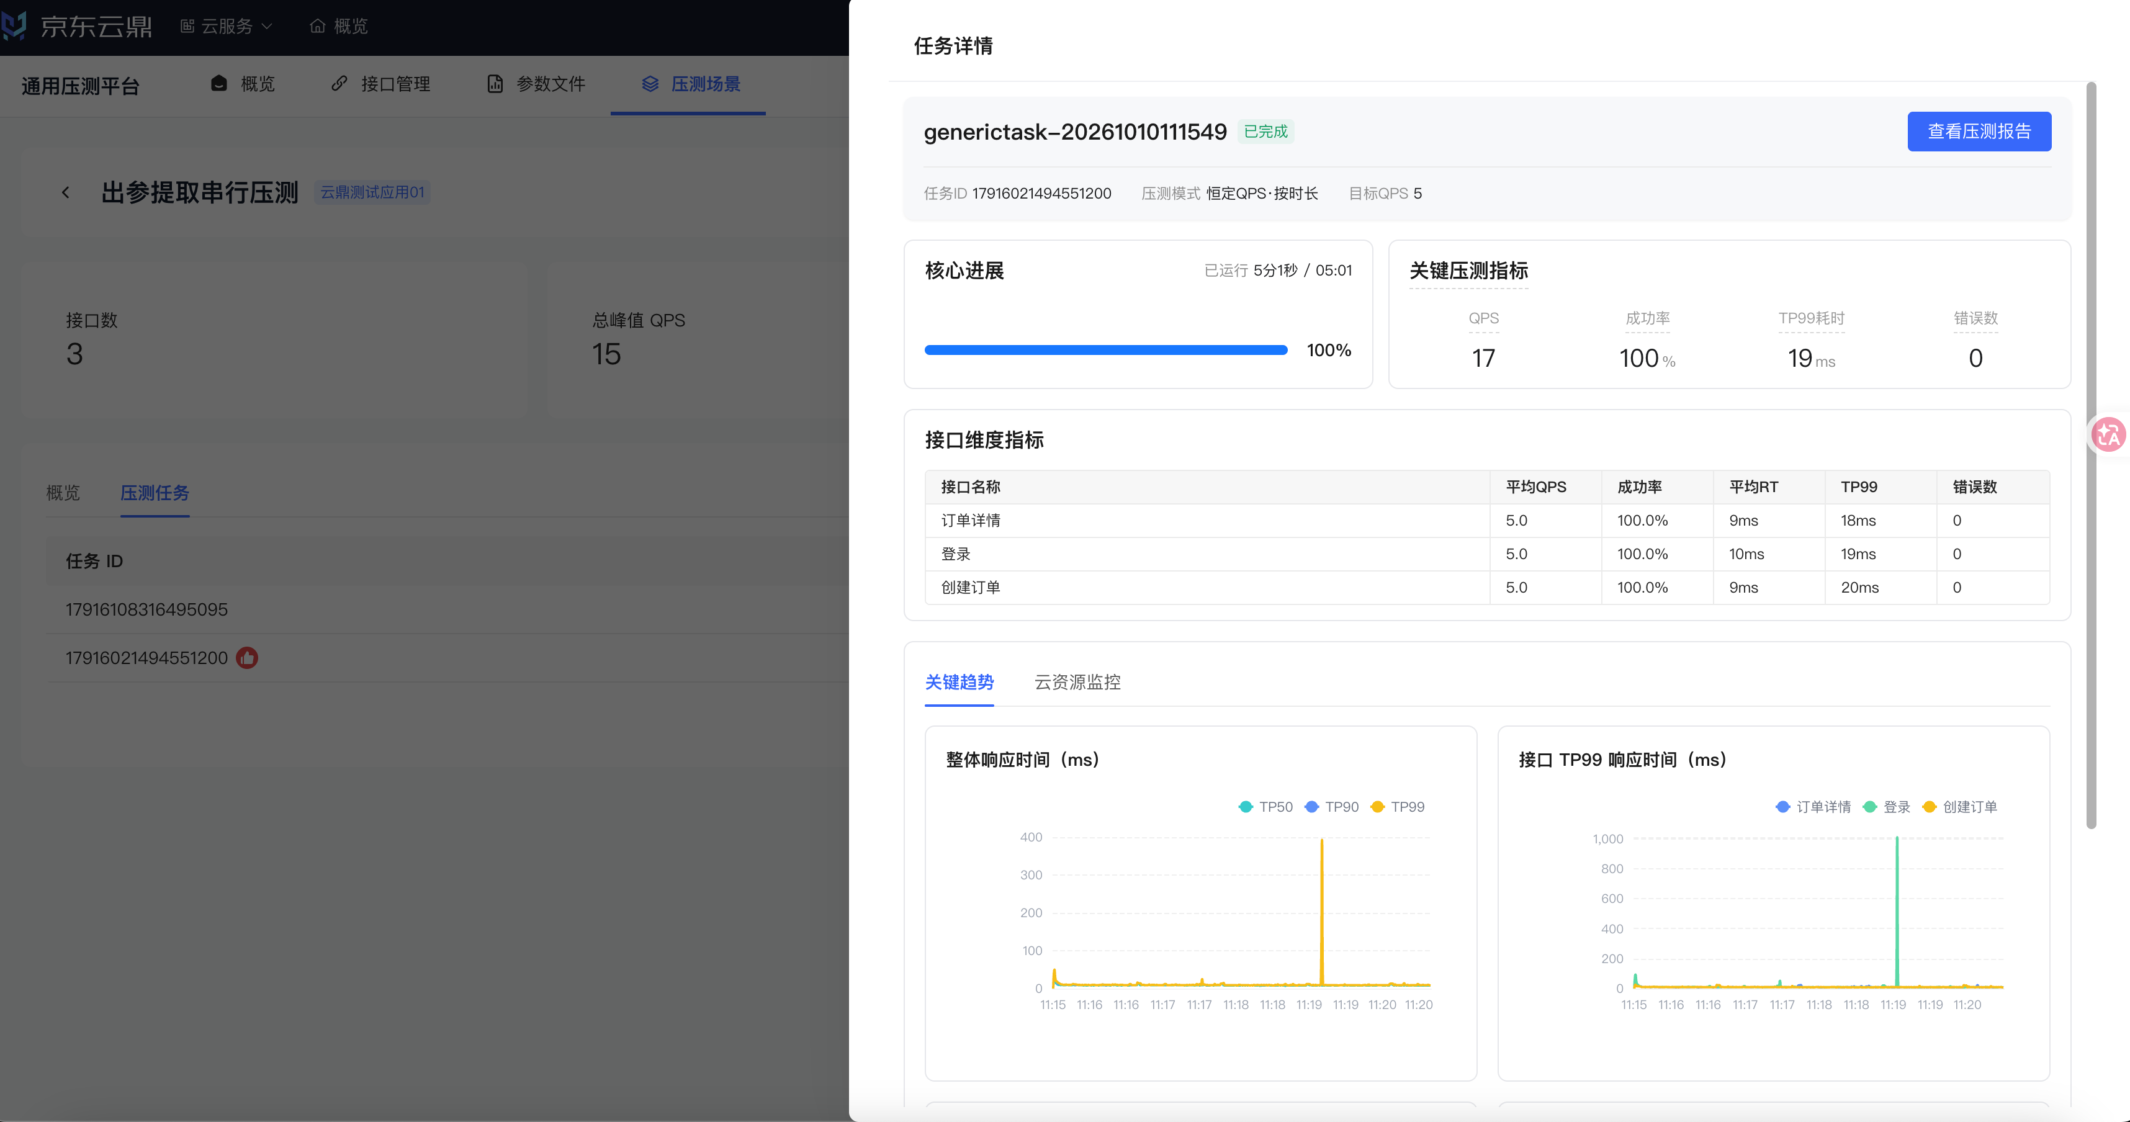This screenshot has height=1122, width=2130.
Task: Select the 登录 row in interface table
Action: (x=1486, y=554)
